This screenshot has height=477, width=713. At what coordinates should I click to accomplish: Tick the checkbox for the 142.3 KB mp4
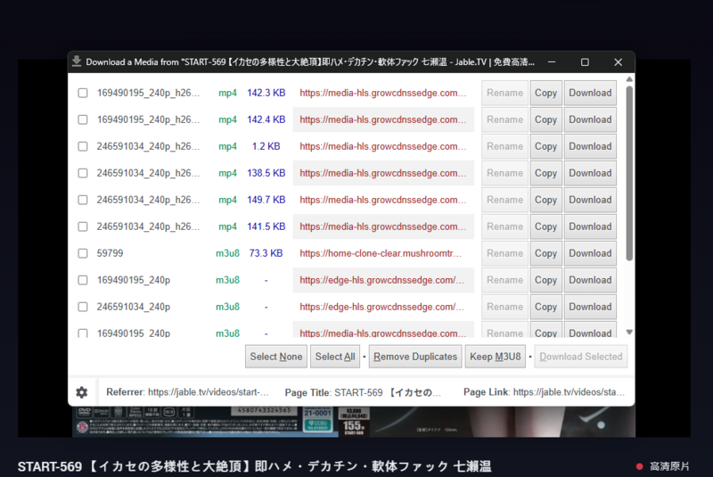point(83,93)
